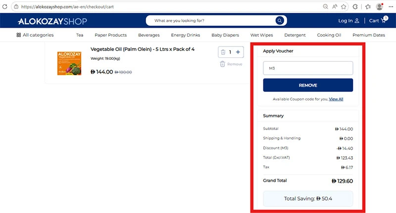Click the All categories grid icon
The height and width of the screenshot is (213, 396).
coord(19,35)
